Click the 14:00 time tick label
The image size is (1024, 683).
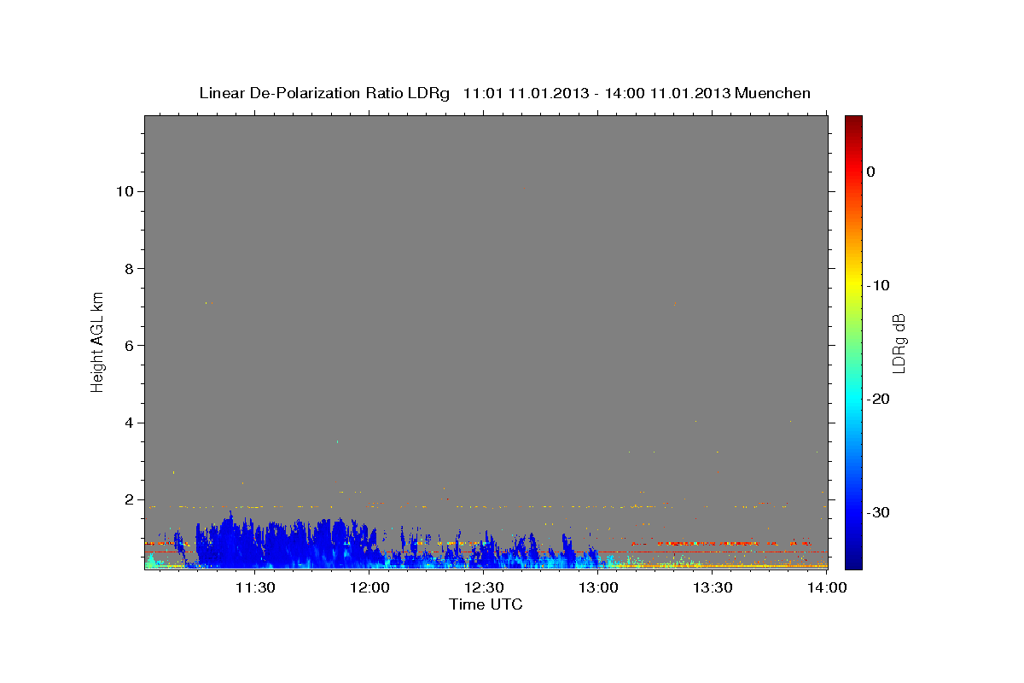pyautogui.click(x=827, y=587)
